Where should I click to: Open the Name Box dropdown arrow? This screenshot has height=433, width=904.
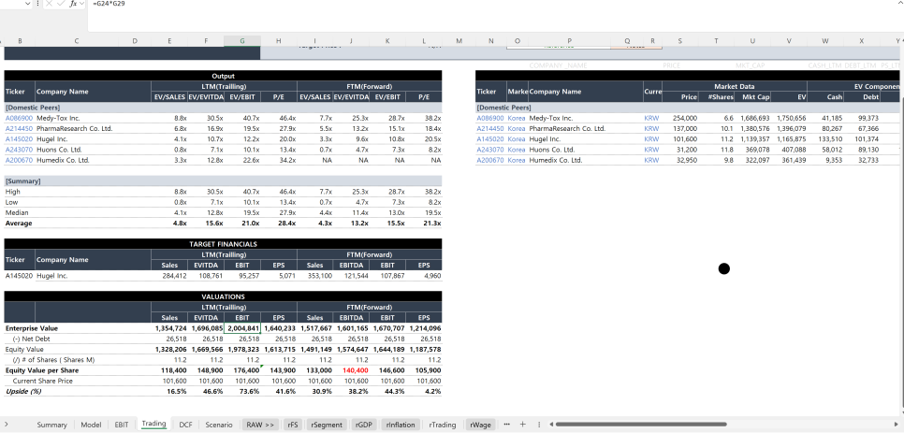tap(28, 4)
